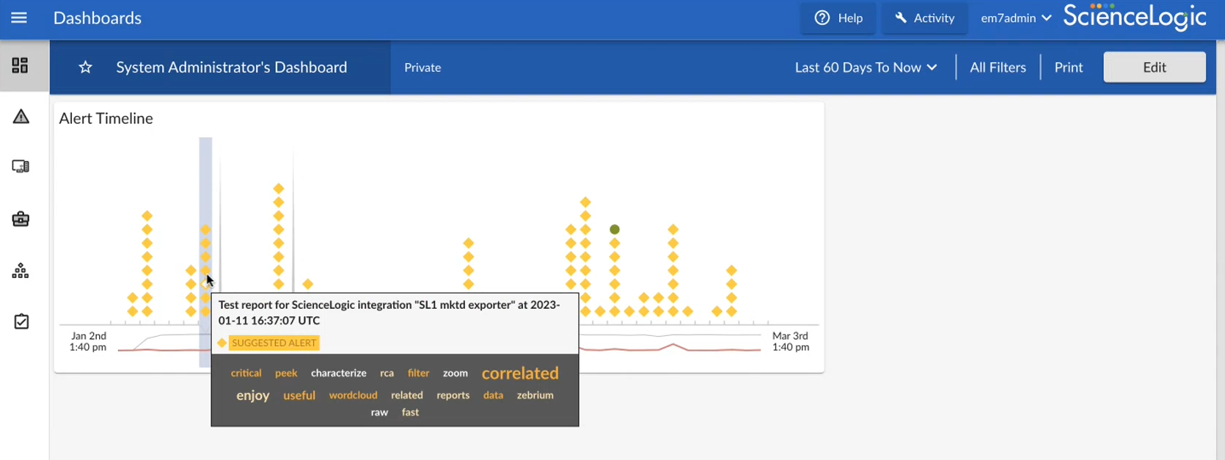
Task: Favorite the dashboard with the star icon
Action: [86, 67]
